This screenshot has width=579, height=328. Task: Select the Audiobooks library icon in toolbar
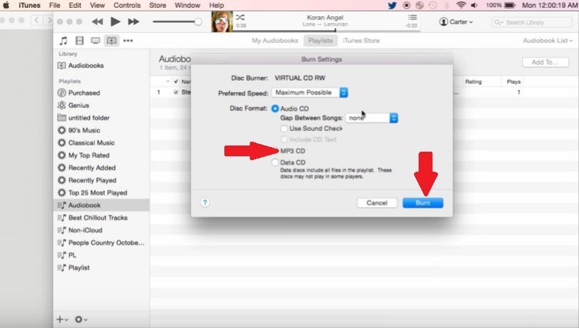(112, 41)
